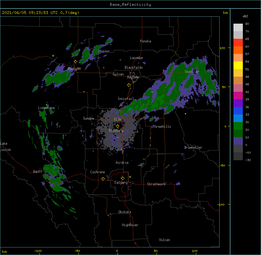Select the Stettler label
261x255 pixels.
pos(192,72)
